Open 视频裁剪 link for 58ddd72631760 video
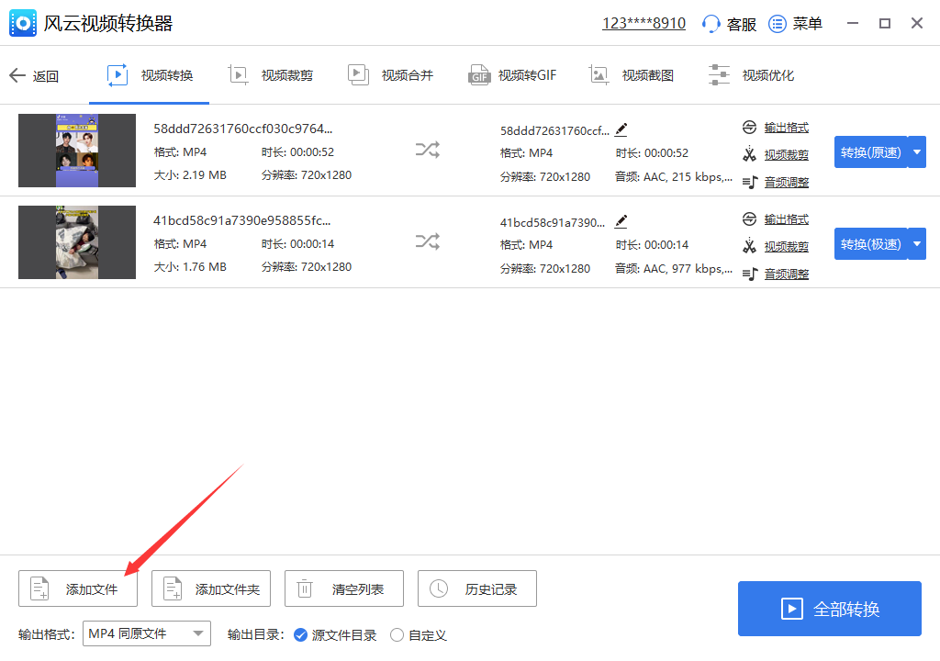This screenshot has width=940, height=661. [787, 155]
